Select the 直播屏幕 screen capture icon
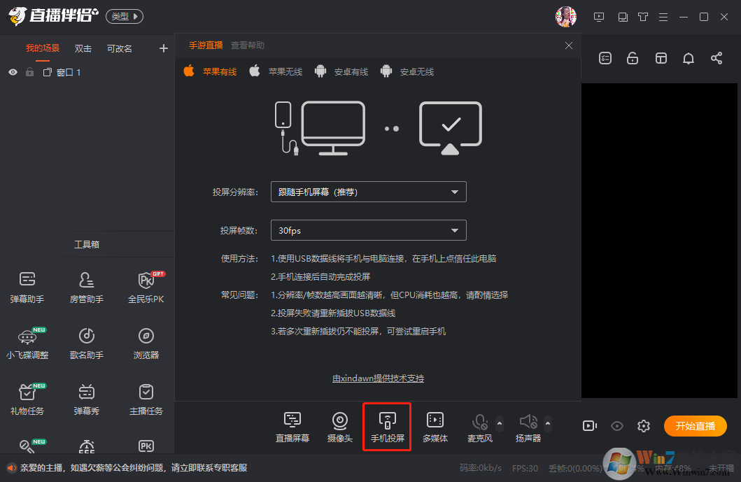 pyautogui.click(x=292, y=427)
